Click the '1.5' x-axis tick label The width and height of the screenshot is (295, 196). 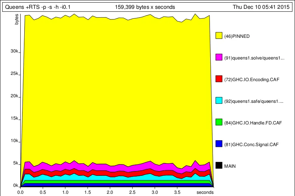[88, 192]
